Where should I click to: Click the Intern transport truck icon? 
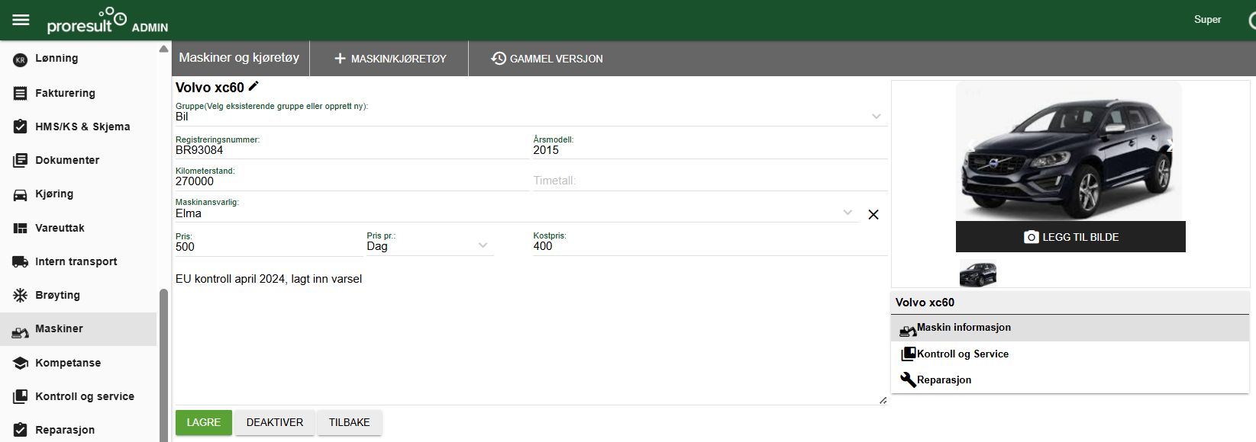21,261
